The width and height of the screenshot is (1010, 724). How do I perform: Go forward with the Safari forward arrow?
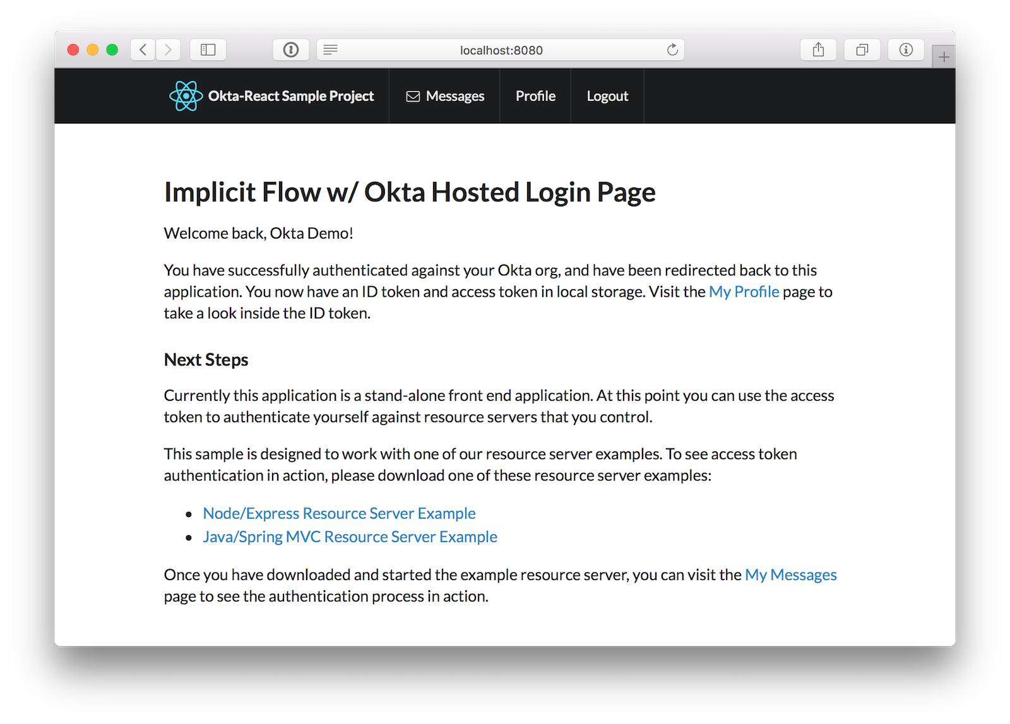[x=168, y=50]
